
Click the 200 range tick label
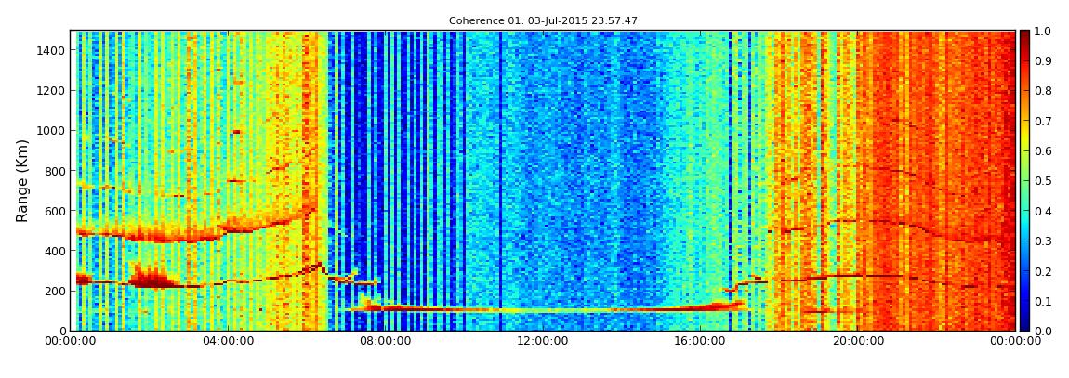(55, 292)
